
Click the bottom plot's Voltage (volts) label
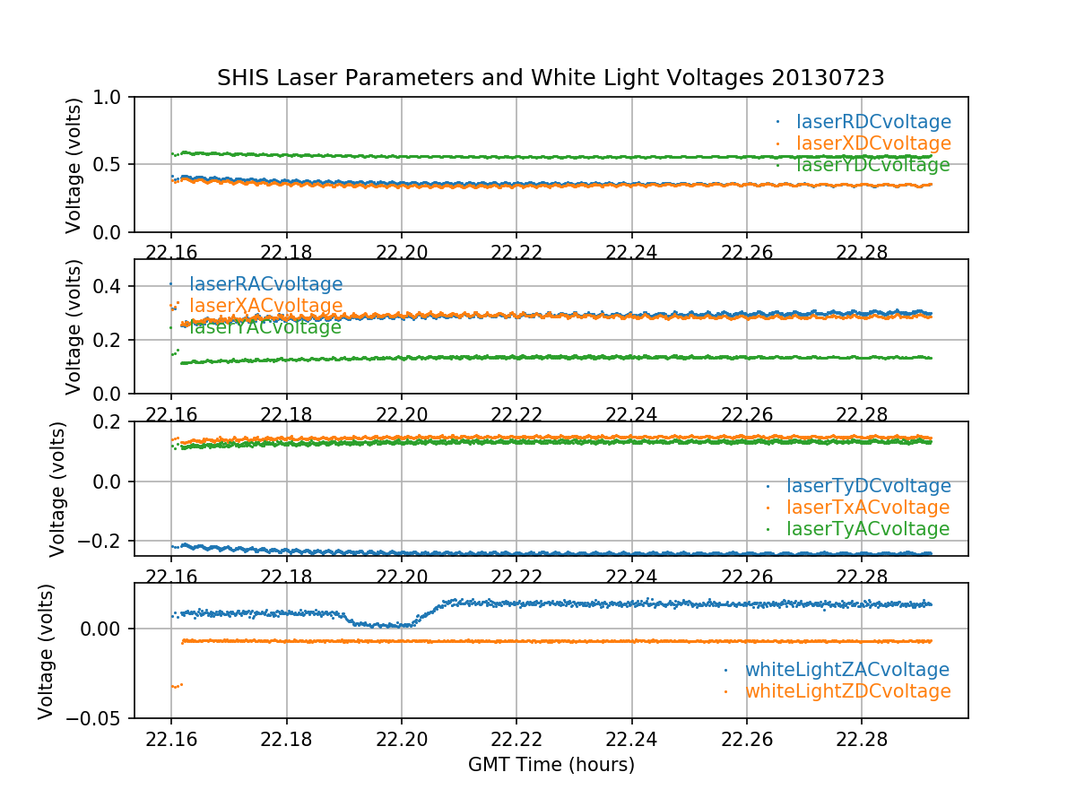pyautogui.click(x=48, y=651)
